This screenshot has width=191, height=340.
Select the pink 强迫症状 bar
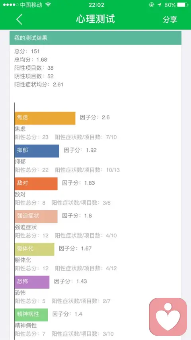coord(36,217)
